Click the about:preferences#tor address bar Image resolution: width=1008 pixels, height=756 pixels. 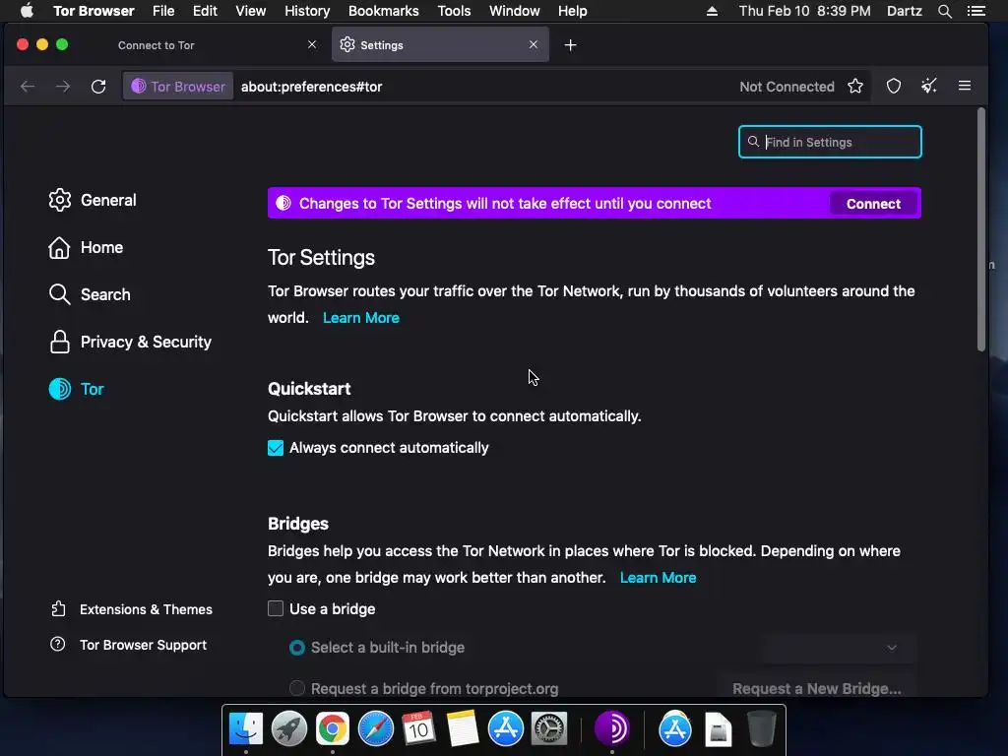tap(482, 87)
